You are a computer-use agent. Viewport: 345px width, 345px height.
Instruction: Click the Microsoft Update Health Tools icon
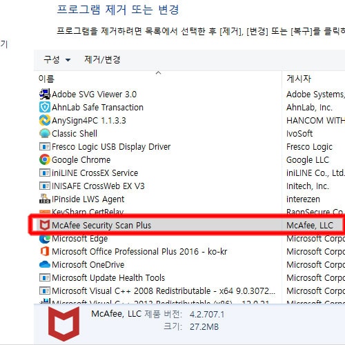(x=45, y=277)
